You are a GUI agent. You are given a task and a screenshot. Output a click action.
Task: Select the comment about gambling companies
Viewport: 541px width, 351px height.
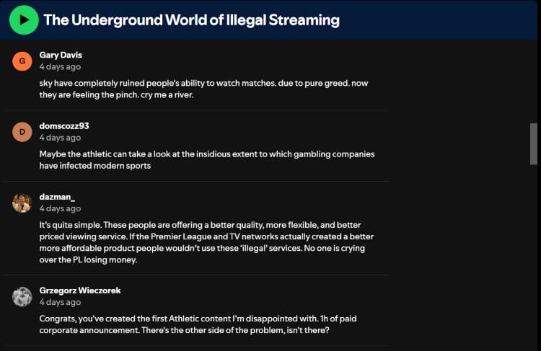click(x=206, y=159)
